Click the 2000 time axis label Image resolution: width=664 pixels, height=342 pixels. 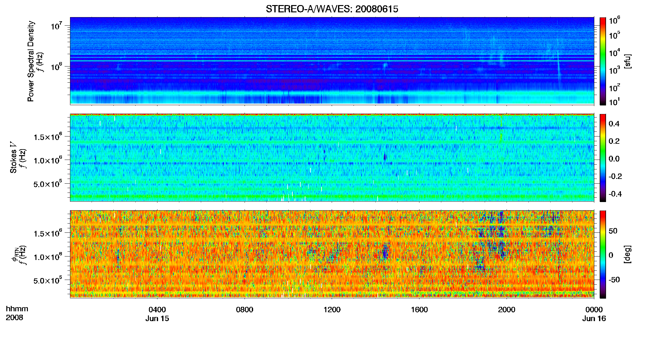(x=507, y=310)
